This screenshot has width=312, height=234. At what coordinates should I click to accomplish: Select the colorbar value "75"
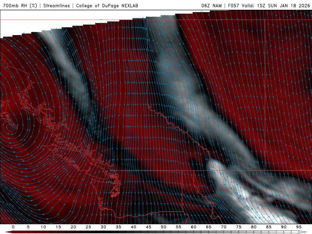(239, 227)
